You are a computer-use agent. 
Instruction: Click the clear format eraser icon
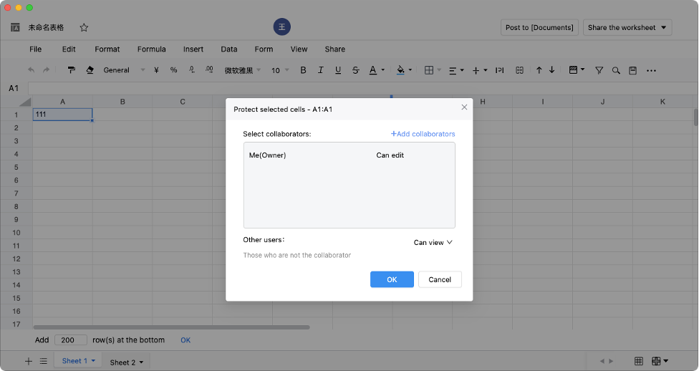tap(90, 70)
